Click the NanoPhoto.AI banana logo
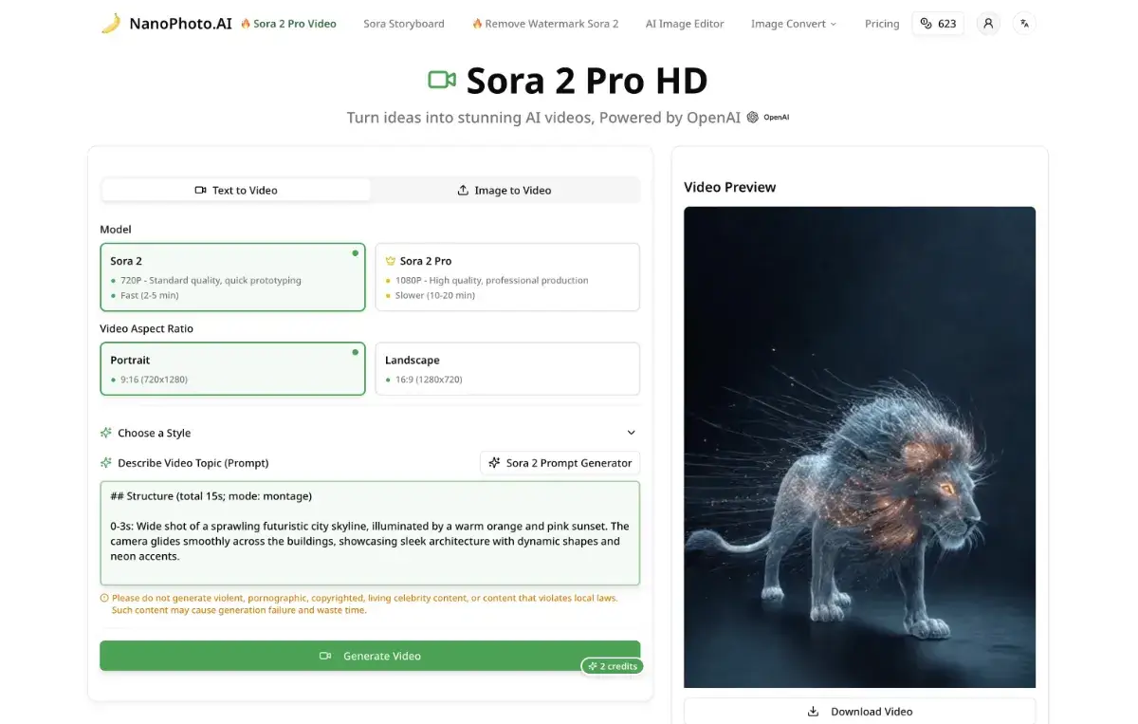The width and height of the screenshot is (1138, 724). click(x=111, y=24)
